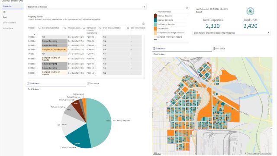277x156 pixels.
Task: Select PC0010 in the PCCode column
Action: pyautogui.click(x=32, y=68)
